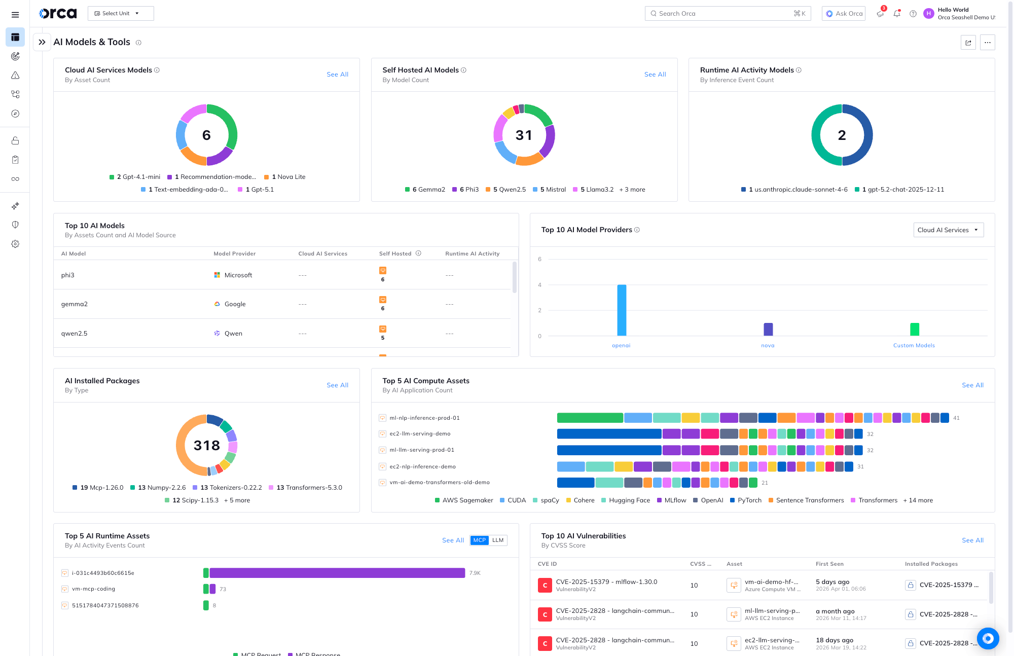The width and height of the screenshot is (1014, 656).
Task: Click the '+ 3 more' models legend
Action: point(632,190)
